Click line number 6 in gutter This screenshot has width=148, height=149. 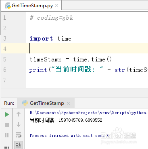tap(5, 70)
